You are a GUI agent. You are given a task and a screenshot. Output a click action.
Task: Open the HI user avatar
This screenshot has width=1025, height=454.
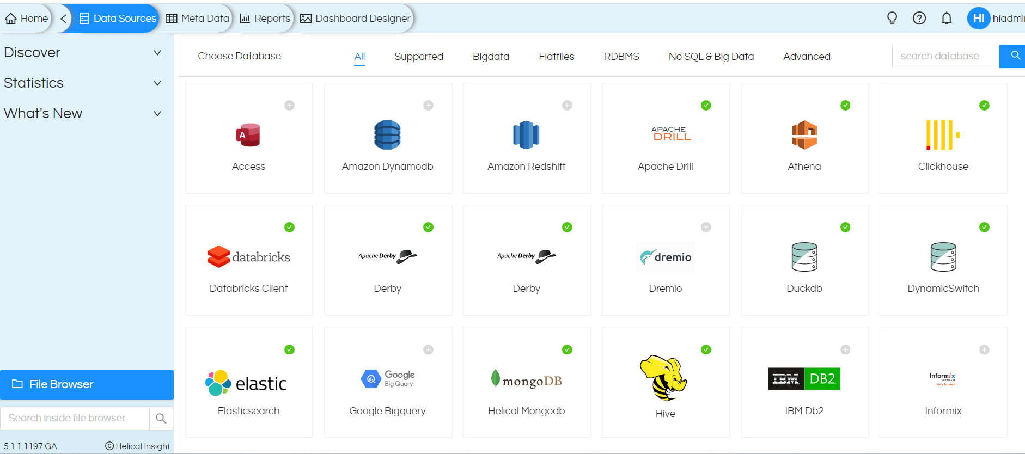pyautogui.click(x=979, y=19)
